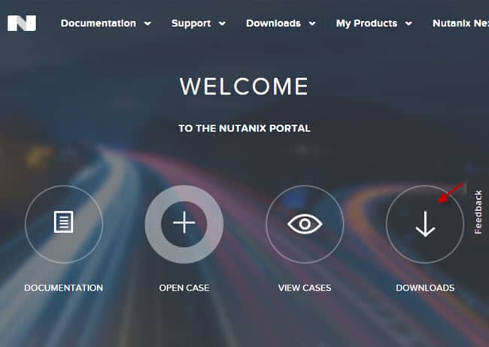Viewport: 489px width, 347px height.
Task: Open the Documentation menu in navbar
Action: [99, 23]
